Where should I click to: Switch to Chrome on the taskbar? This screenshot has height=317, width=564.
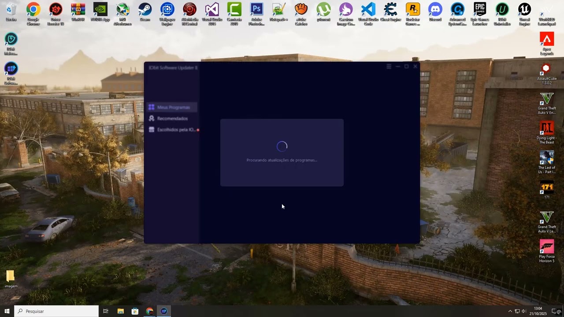150,311
